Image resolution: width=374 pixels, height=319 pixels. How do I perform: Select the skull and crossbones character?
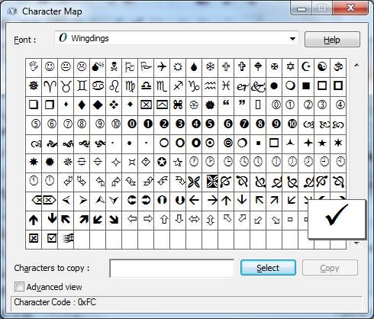point(114,67)
